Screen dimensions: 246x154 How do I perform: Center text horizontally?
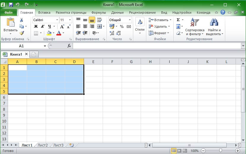point(85,26)
